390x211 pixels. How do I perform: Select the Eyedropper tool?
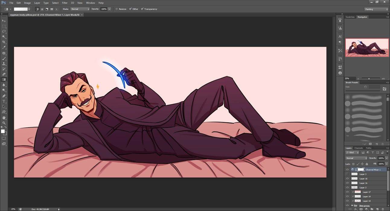(4, 48)
